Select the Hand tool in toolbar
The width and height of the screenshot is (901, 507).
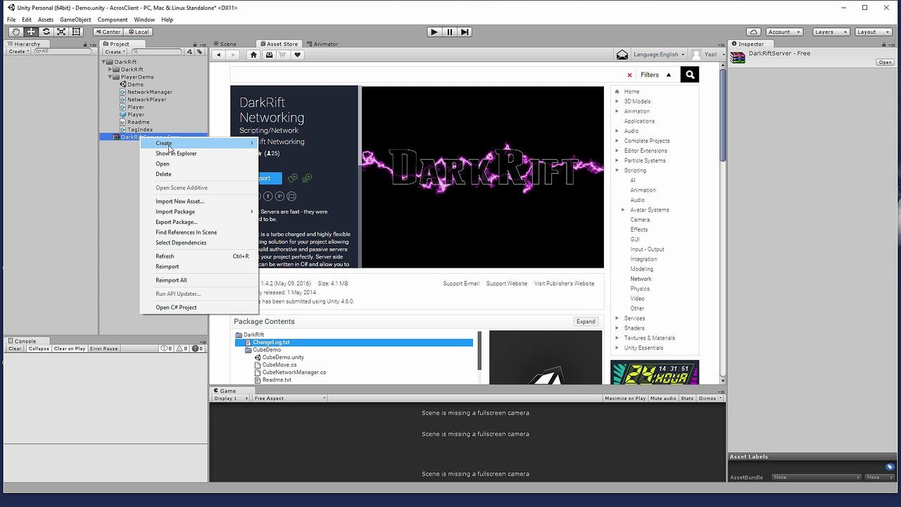(x=15, y=32)
